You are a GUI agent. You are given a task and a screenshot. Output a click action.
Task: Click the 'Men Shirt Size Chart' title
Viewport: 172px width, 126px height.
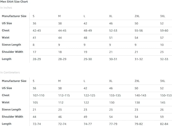point(14,2)
